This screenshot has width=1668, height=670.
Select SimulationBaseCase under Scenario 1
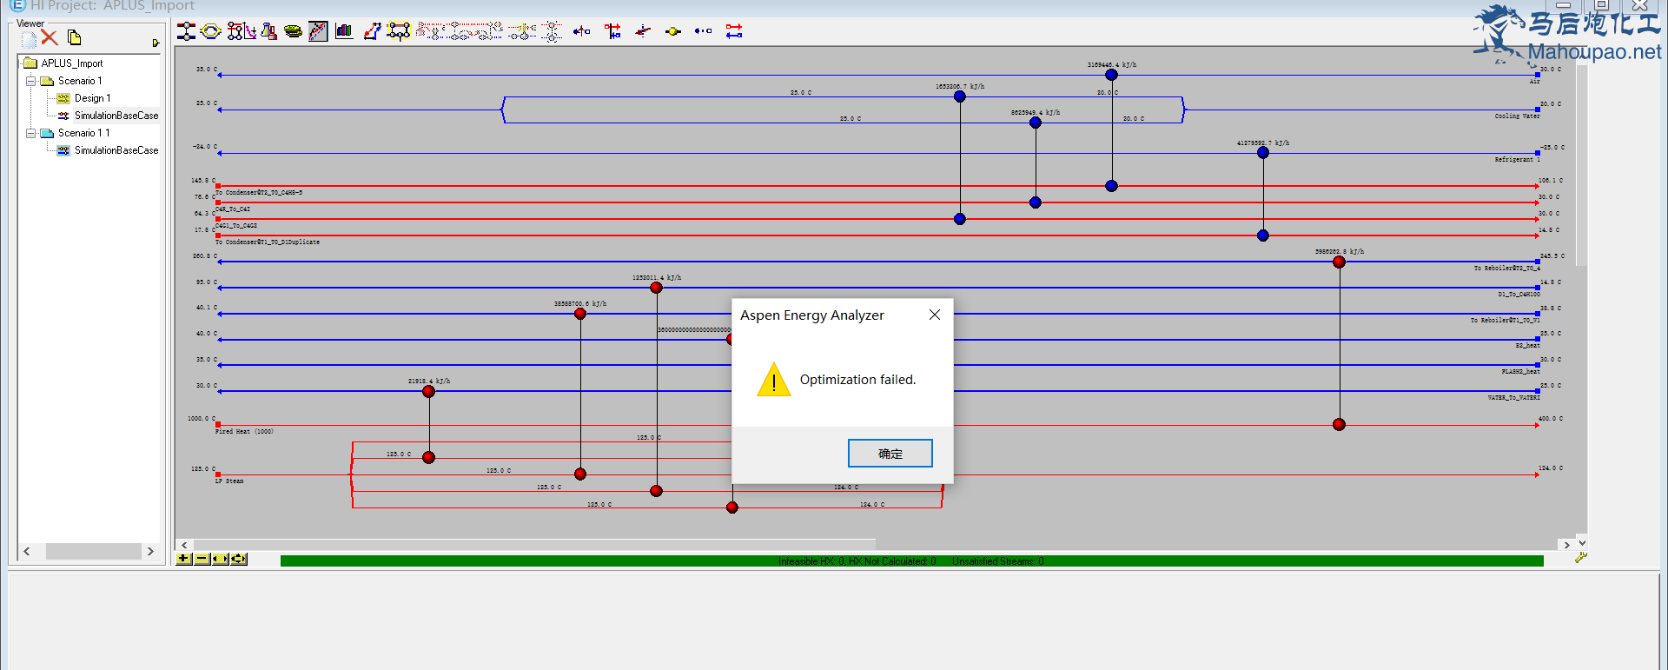click(116, 116)
